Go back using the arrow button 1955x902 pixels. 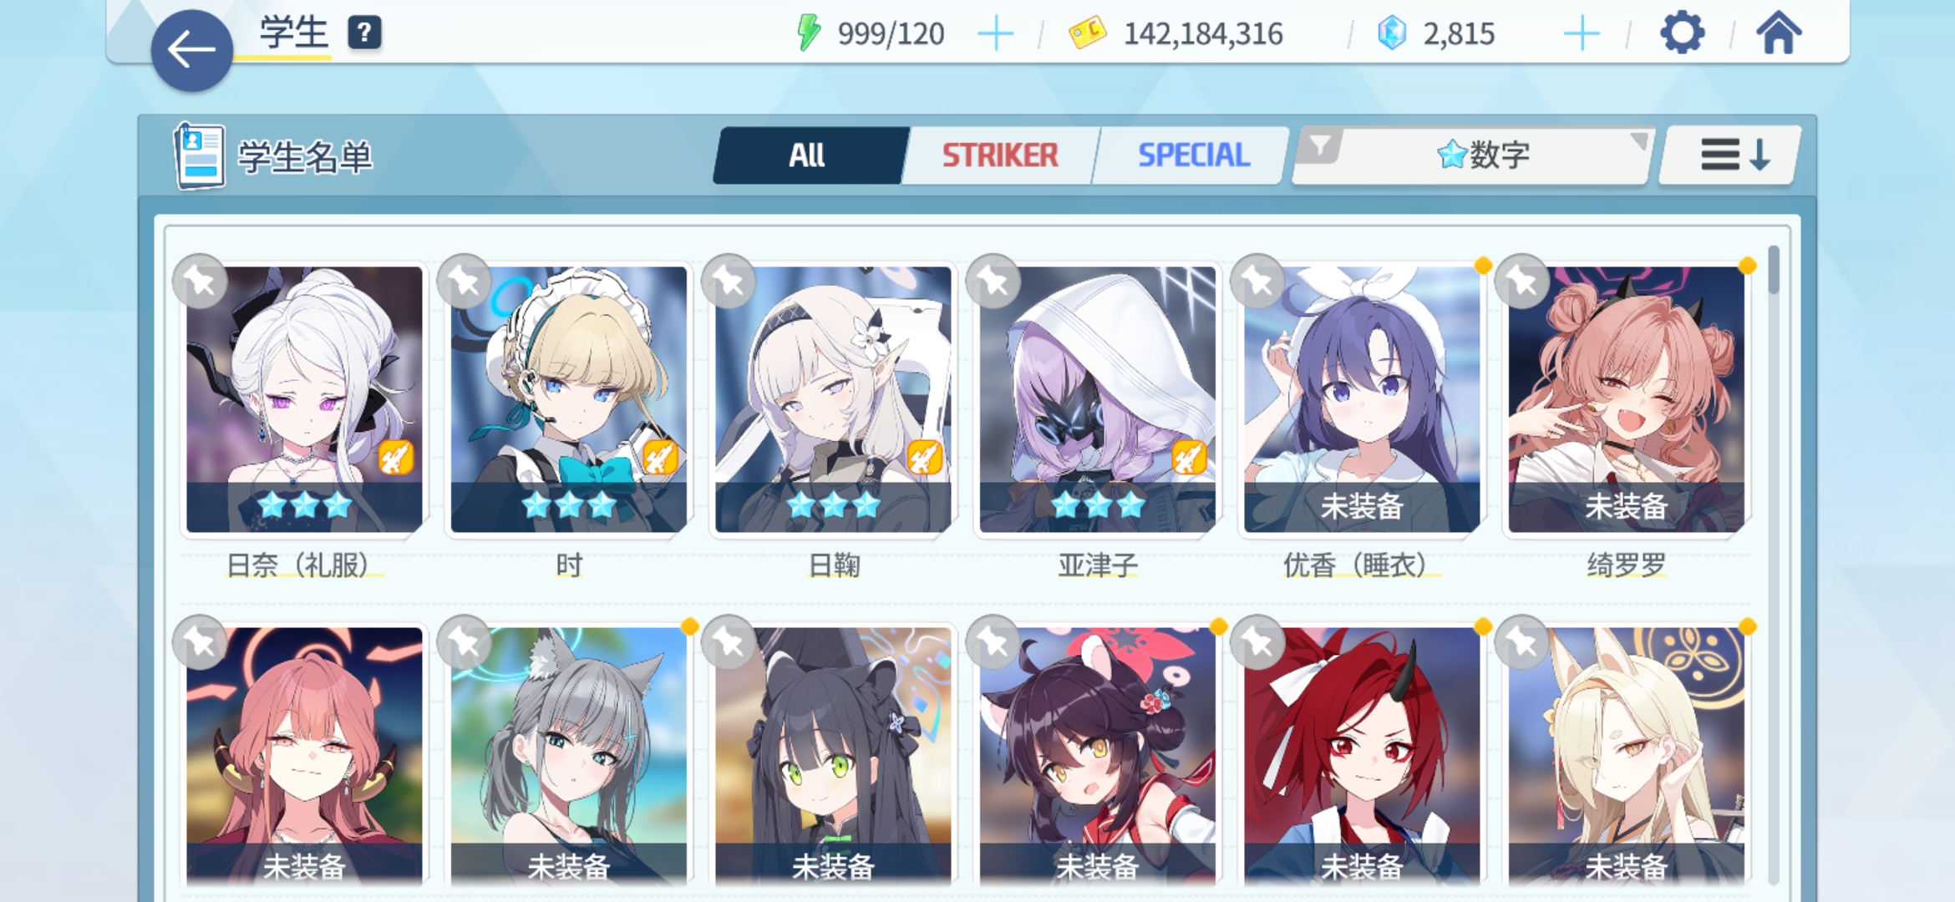(x=191, y=50)
